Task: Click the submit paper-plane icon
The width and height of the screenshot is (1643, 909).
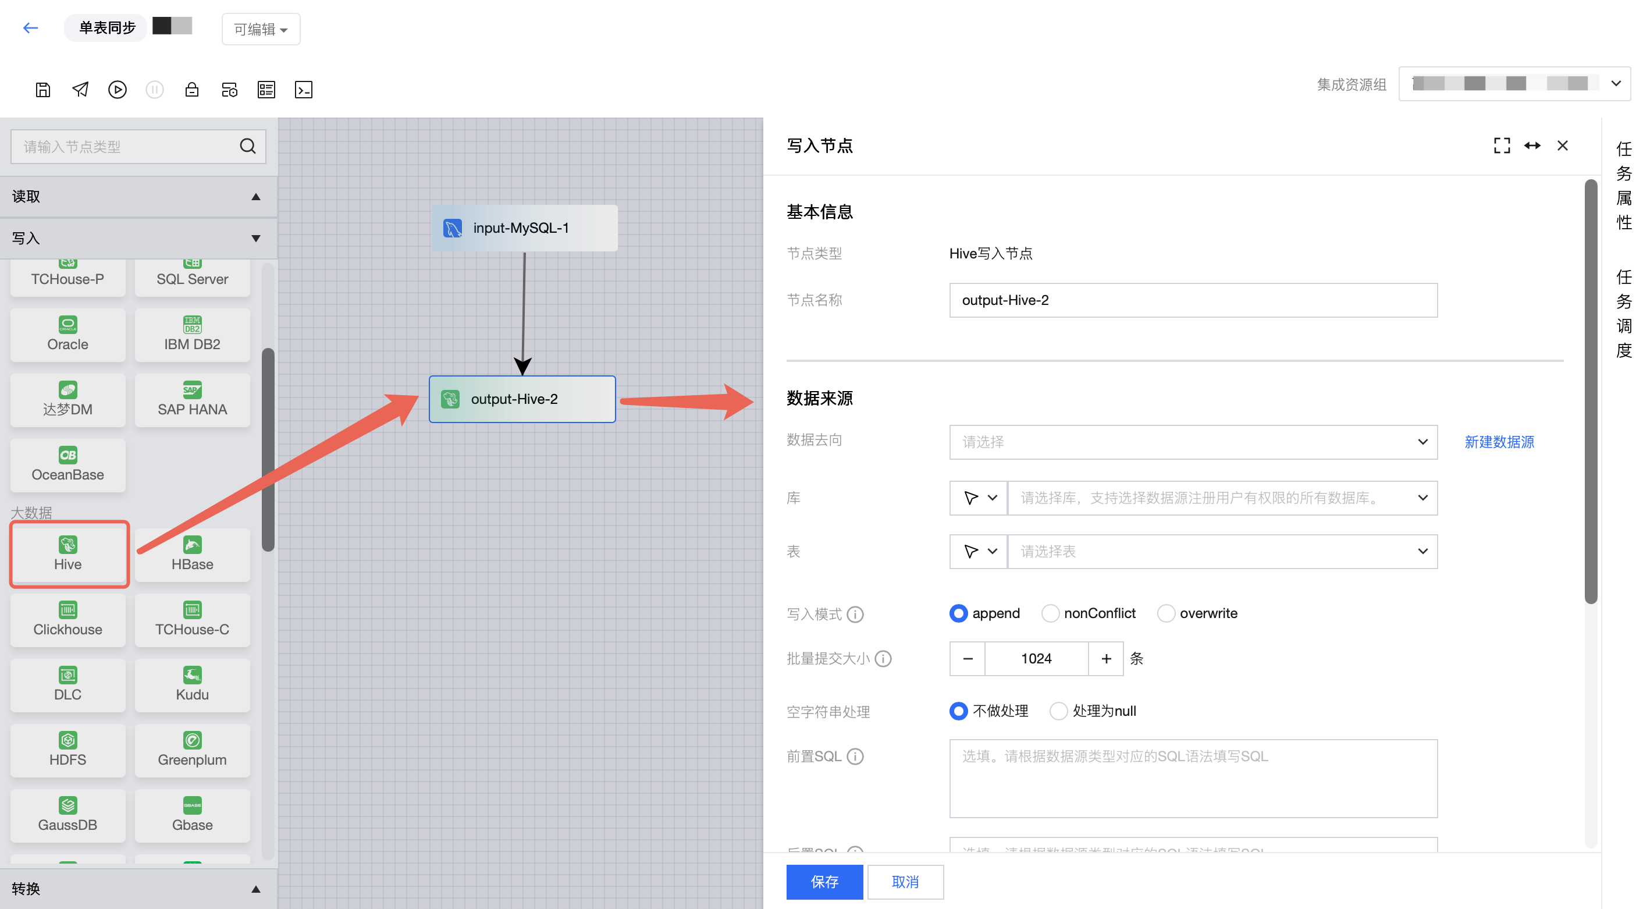Action: point(80,90)
